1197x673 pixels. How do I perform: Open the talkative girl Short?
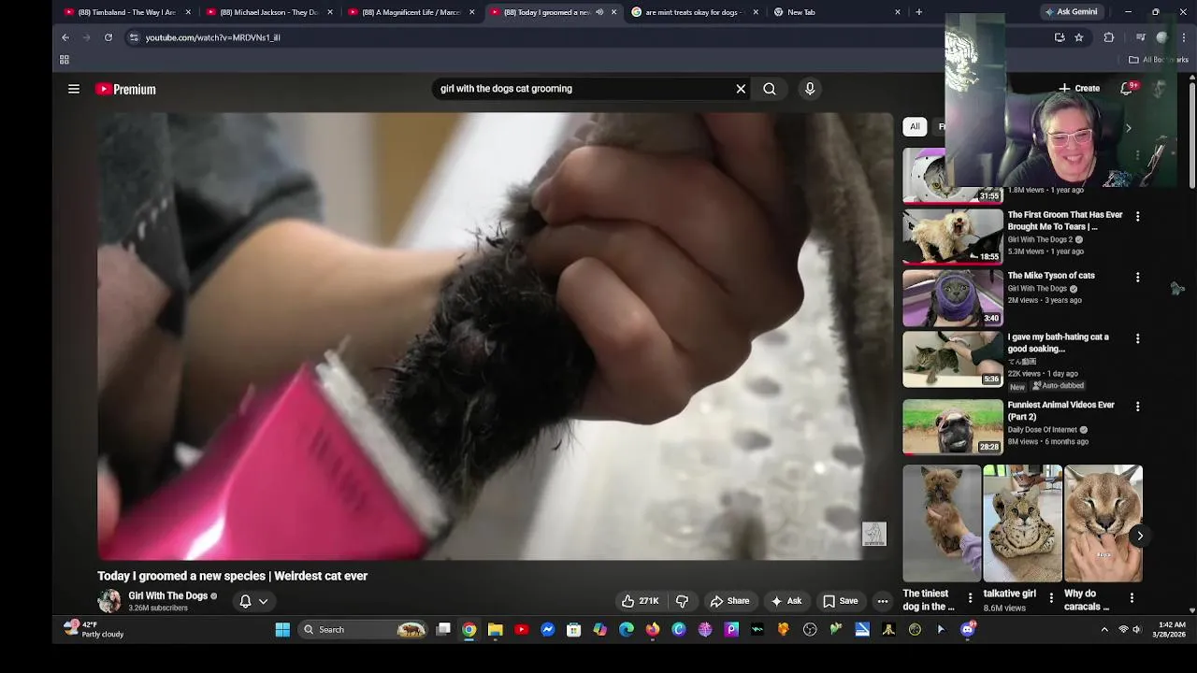pos(1022,523)
